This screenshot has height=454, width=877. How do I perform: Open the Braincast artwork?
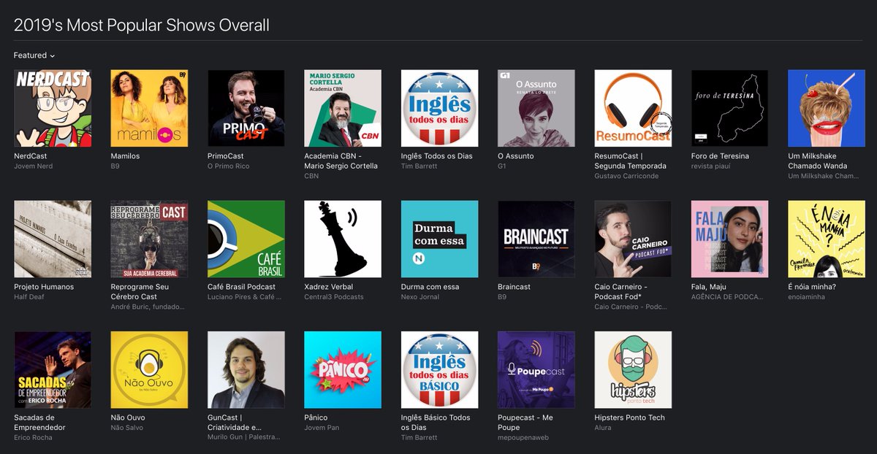point(536,239)
